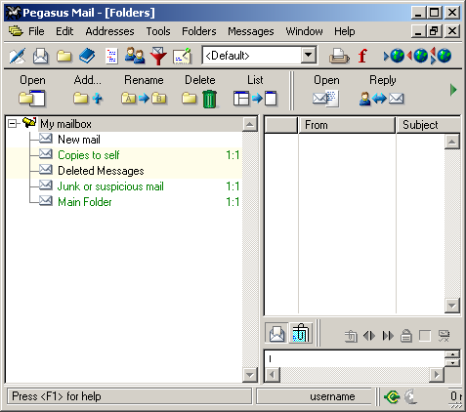Click inside the message preview text area
Viewport: 466px width, 412px height.
(355, 358)
